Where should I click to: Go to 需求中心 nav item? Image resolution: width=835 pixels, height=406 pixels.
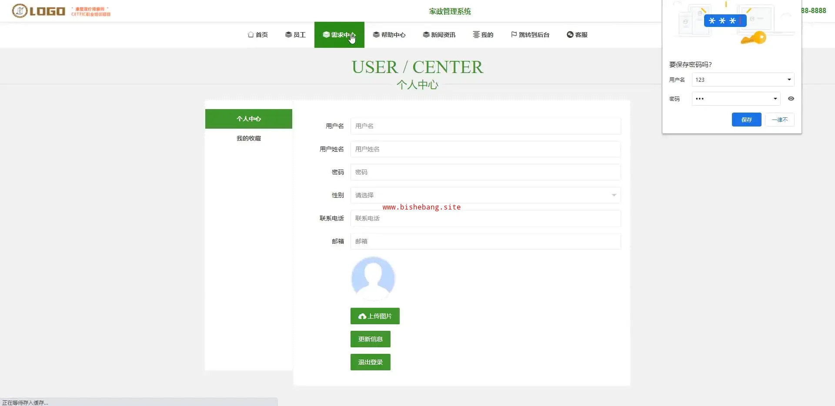coord(339,35)
